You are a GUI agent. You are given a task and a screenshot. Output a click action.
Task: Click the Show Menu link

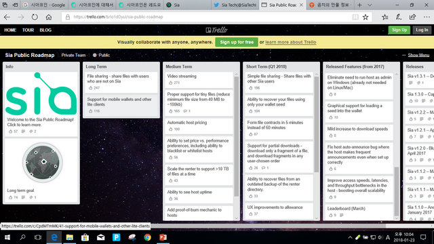click(x=418, y=55)
